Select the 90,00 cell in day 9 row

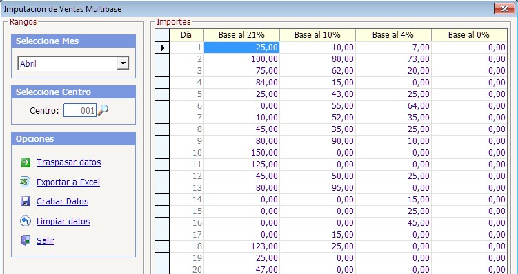point(317,141)
